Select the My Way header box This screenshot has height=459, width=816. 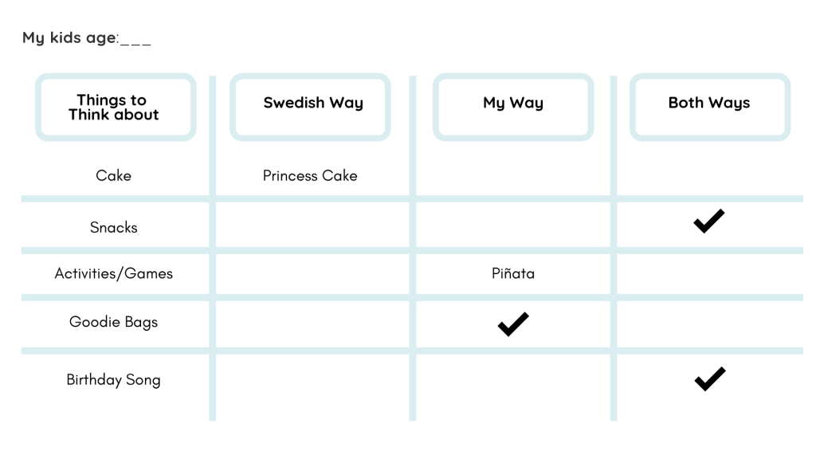pyautogui.click(x=513, y=108)
